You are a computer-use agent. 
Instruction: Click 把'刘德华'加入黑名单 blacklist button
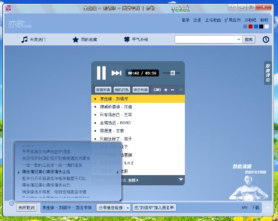[154, 208]
